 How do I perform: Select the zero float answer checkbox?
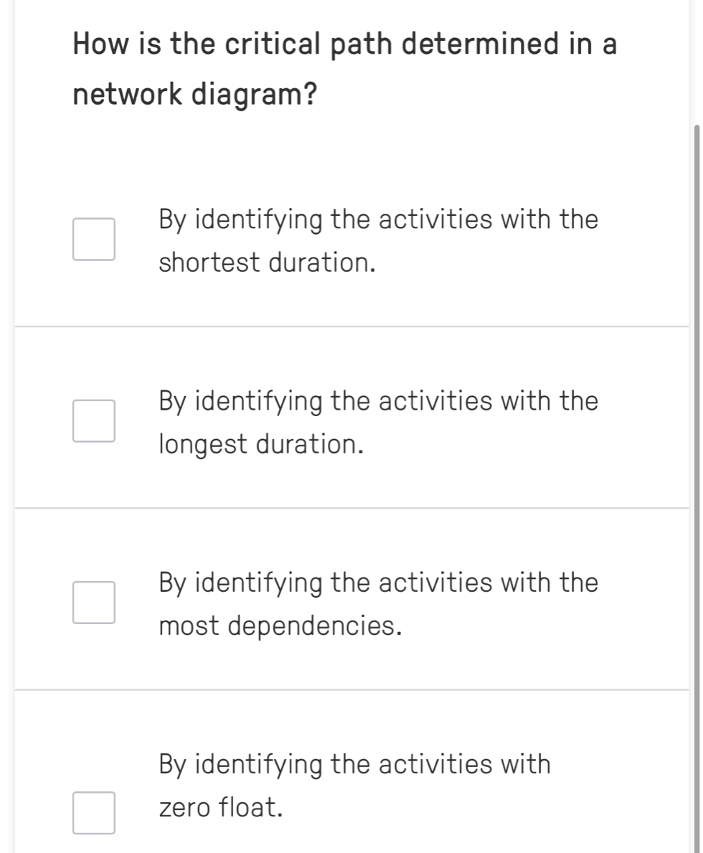(93, 812)
